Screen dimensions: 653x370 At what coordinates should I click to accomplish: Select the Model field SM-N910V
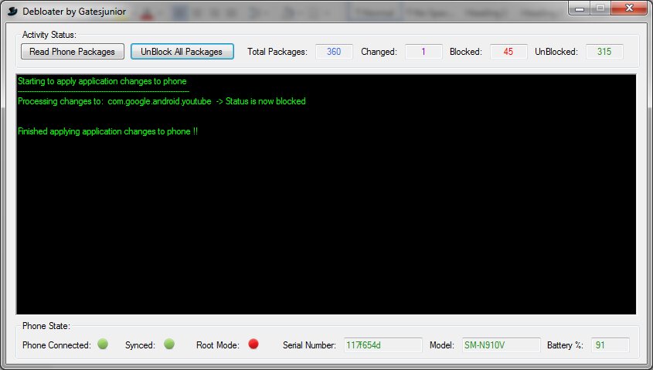tap(501, 345)
